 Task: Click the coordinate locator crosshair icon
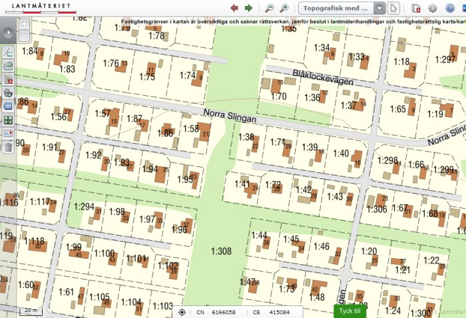coord(182,312)
